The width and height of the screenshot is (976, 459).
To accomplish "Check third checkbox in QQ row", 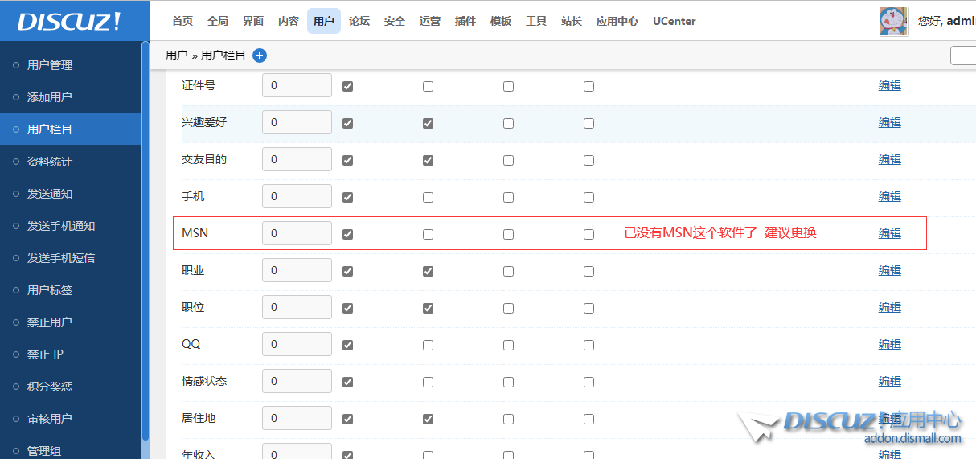I will (508, 345).
